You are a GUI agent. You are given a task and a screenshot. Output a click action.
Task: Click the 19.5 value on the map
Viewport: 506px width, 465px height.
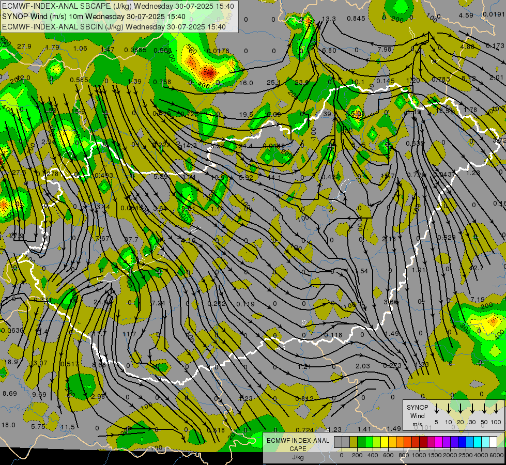click(x=246, y=115)
